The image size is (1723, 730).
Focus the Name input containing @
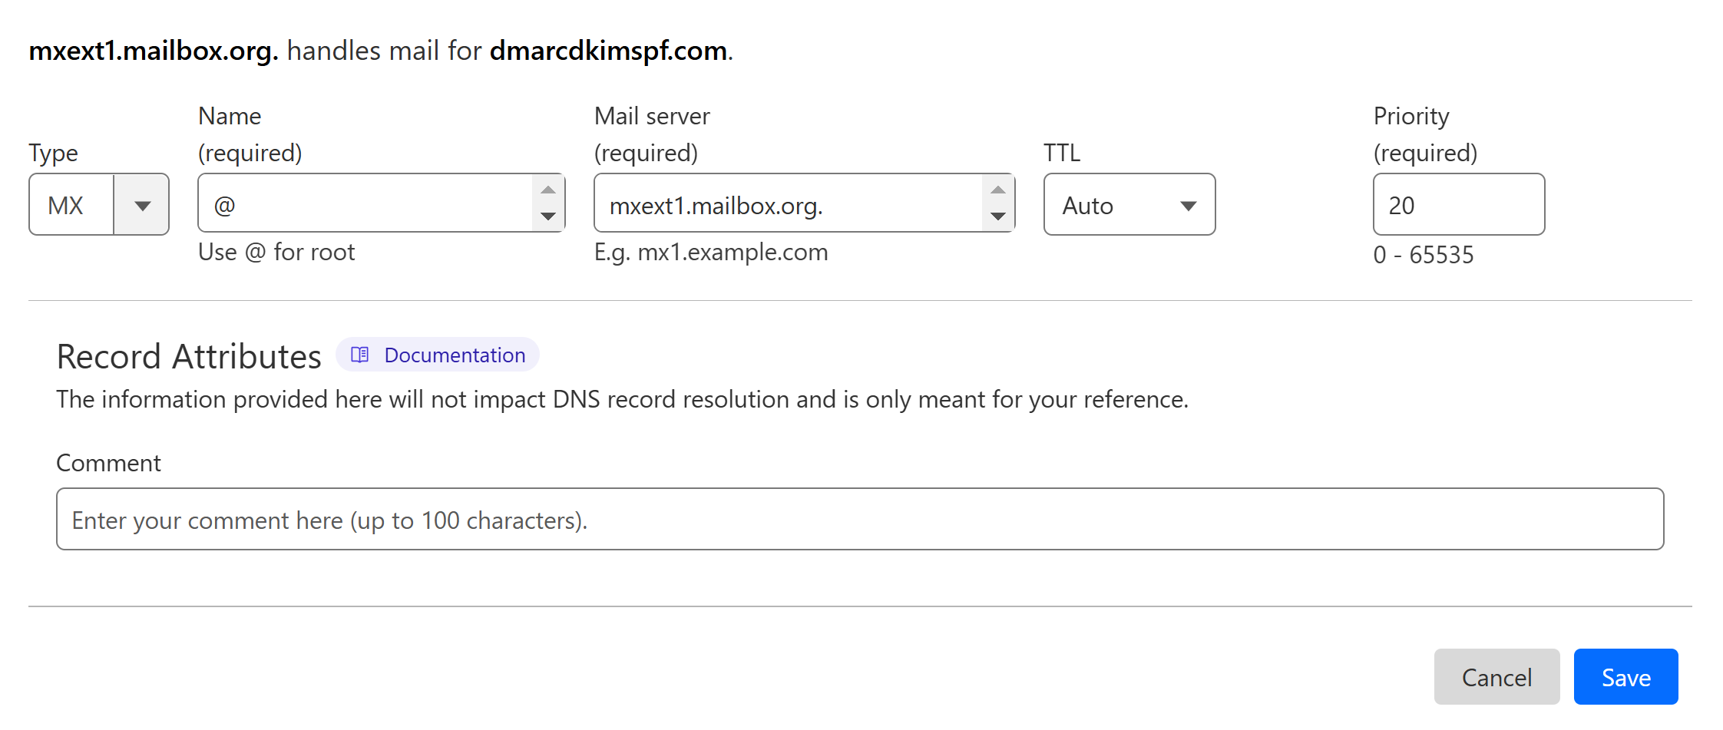(x=365, y=203)
